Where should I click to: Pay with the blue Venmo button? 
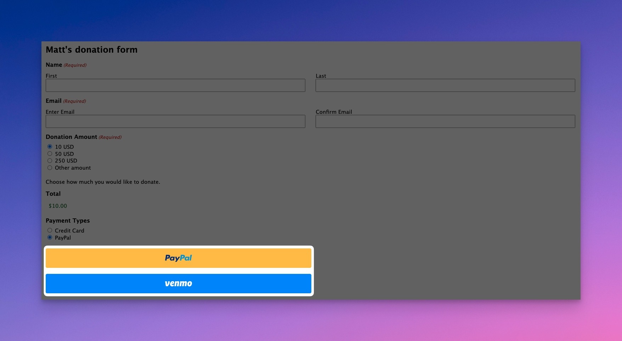click(x=179, y=283)
